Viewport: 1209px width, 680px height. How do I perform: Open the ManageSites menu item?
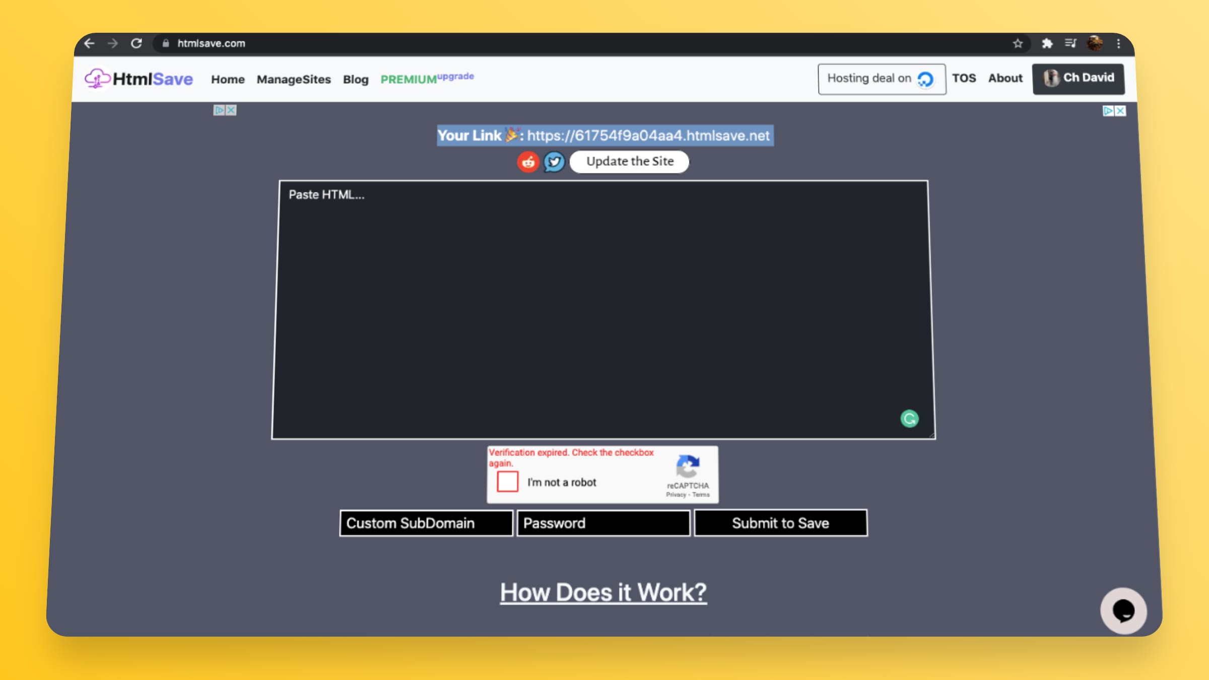294,80
